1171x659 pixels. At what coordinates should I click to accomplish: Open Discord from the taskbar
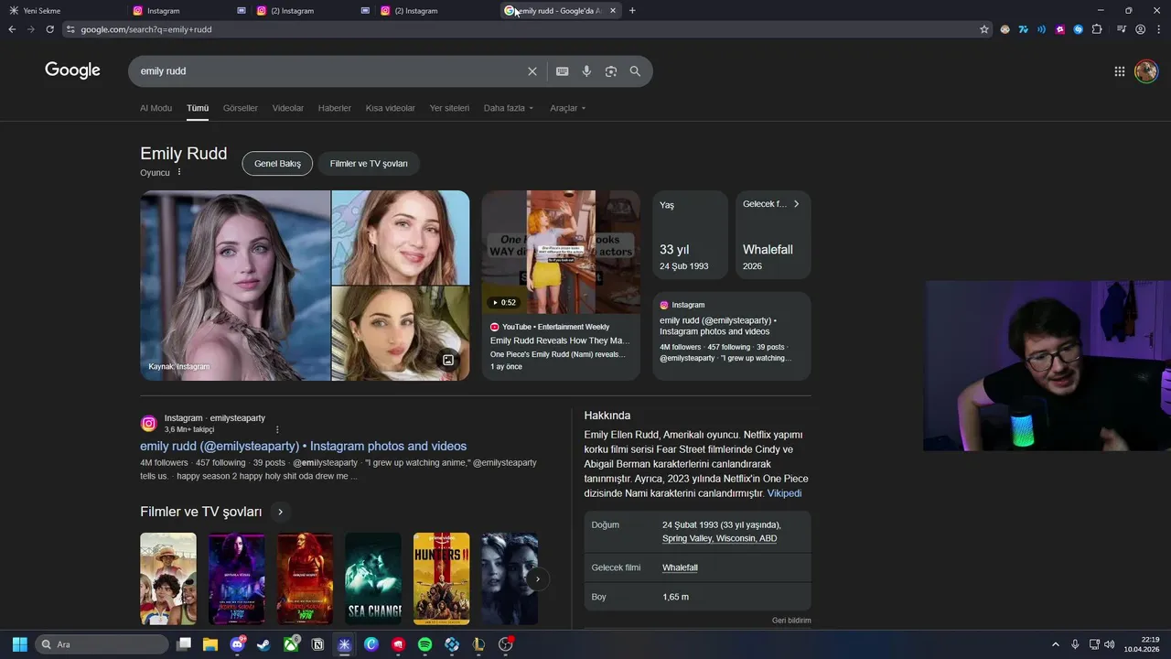coord(237,644)
